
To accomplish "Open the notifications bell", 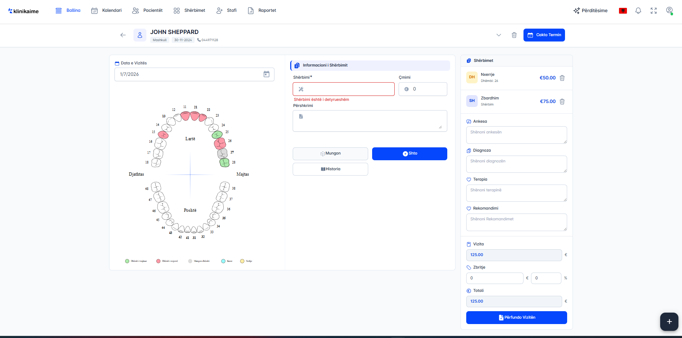I will tap(638, 11).
